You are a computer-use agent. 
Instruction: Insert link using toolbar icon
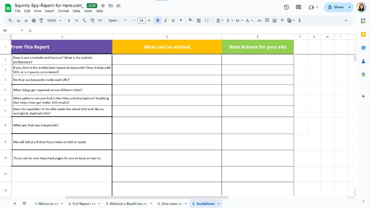point(259,20)
